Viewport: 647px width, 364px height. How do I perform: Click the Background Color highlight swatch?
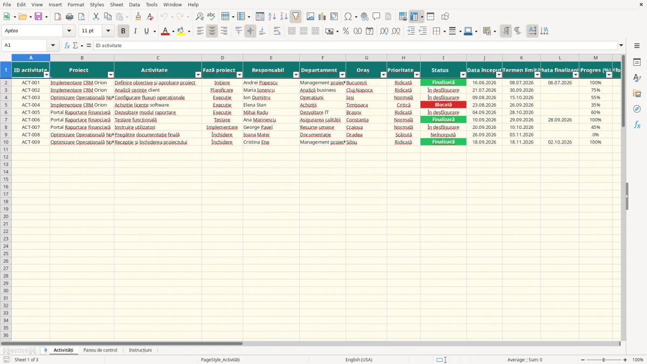tap(181, 31)
